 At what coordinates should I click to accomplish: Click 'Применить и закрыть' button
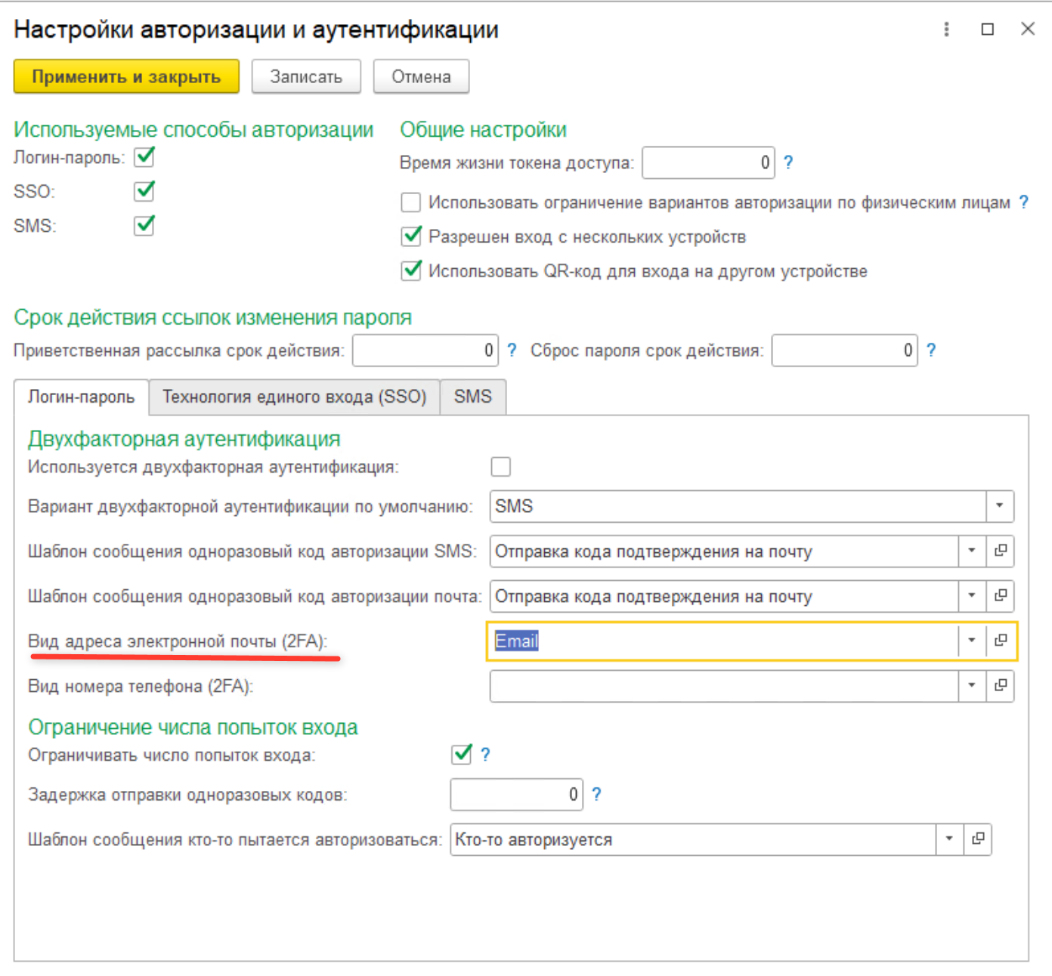click(126, 77)
